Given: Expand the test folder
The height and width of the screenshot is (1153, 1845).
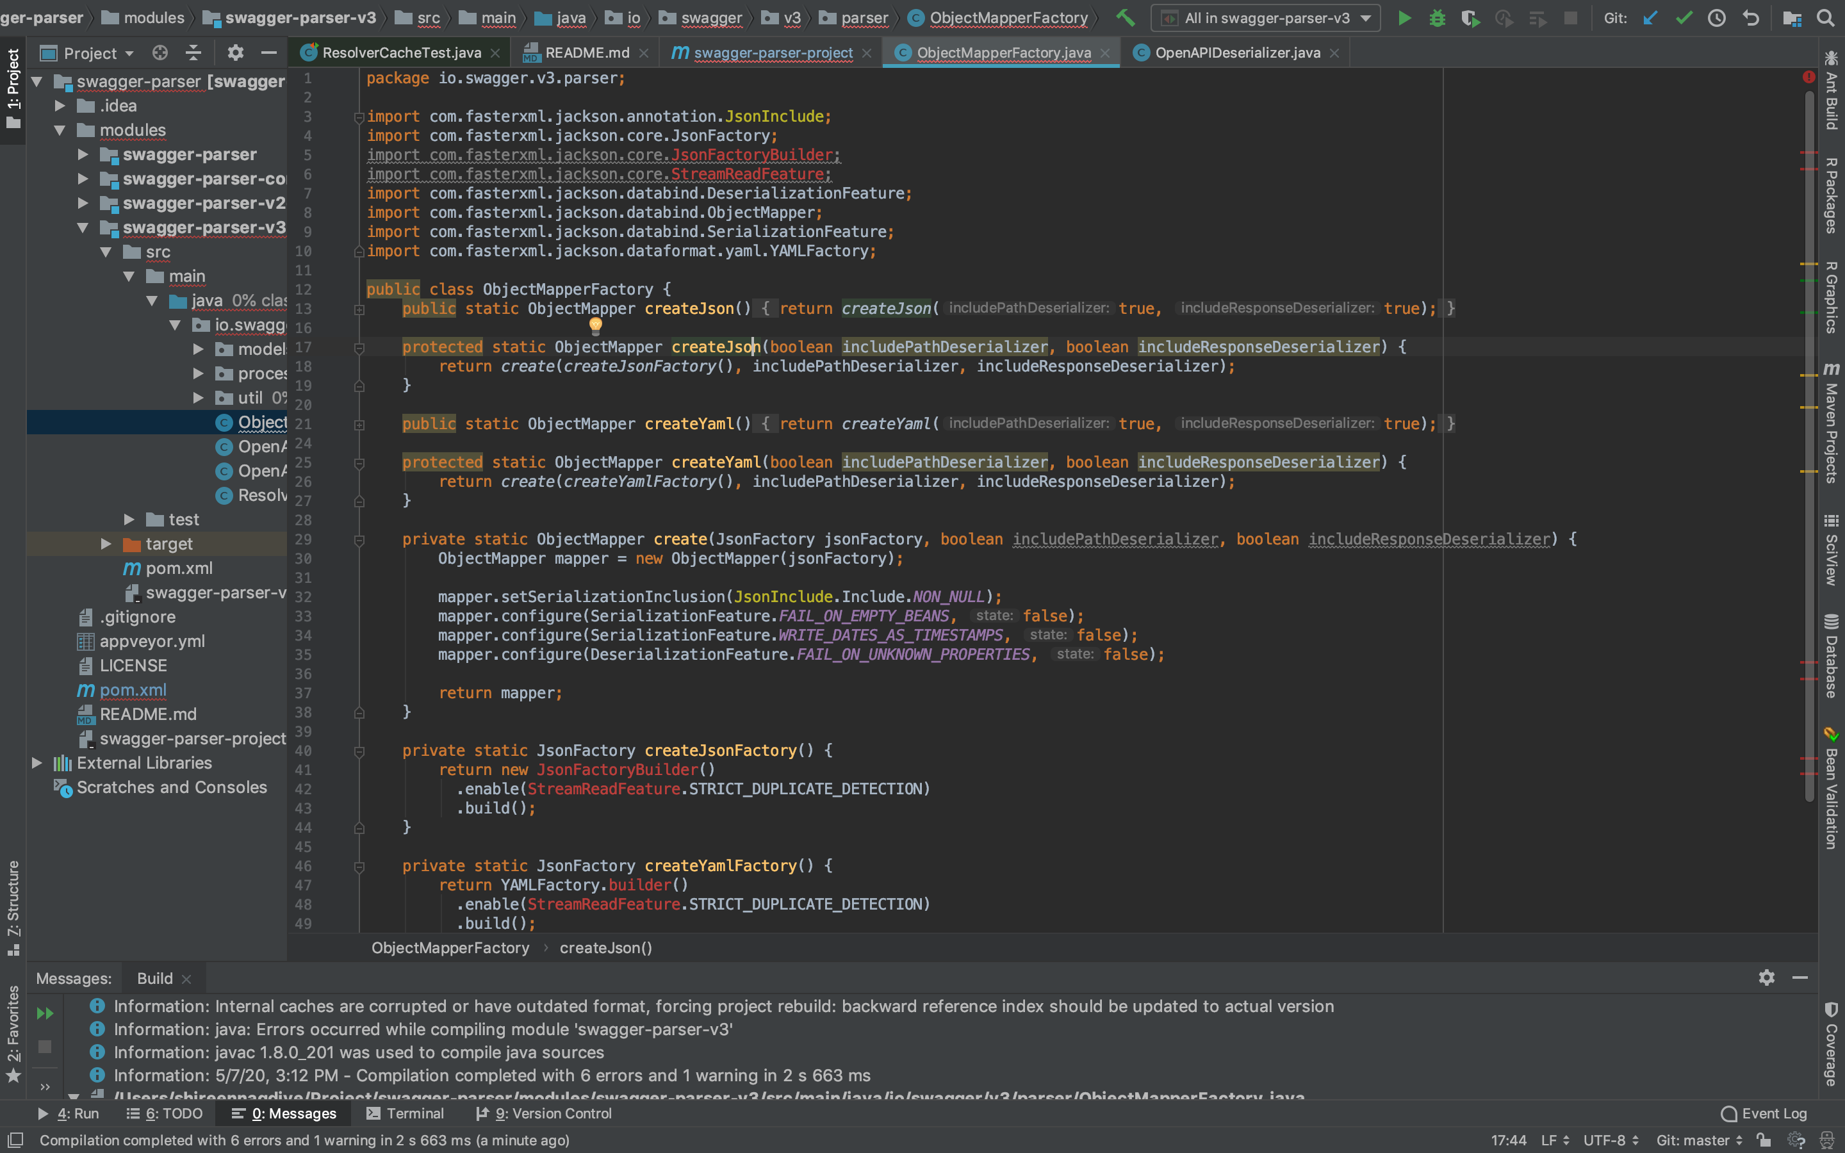Looking at the screenshot, I should tap(129, 519).
